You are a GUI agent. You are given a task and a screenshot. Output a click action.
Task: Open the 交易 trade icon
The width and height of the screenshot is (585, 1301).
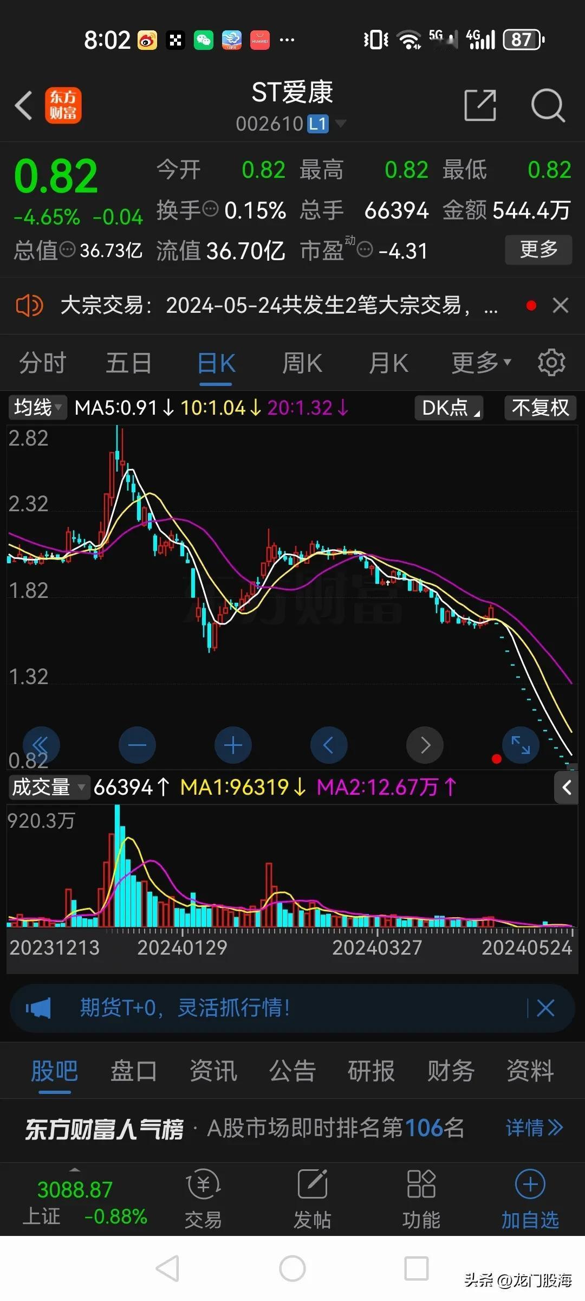pos(203,1199)
